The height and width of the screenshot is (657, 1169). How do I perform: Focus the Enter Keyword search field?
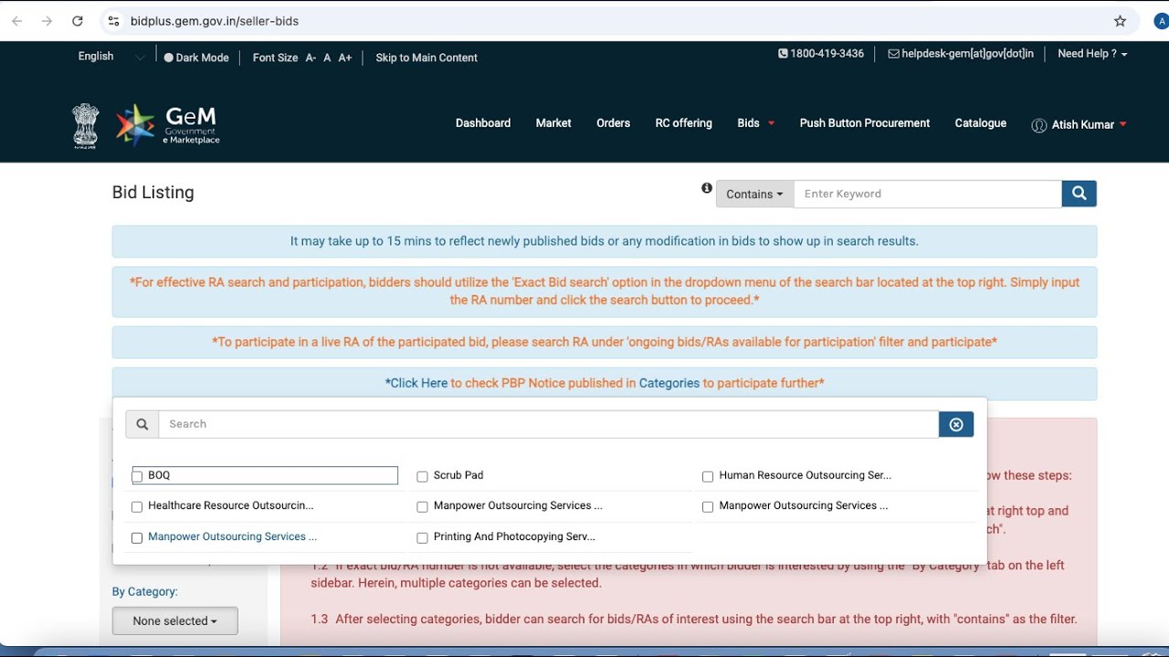pos(928,194)
